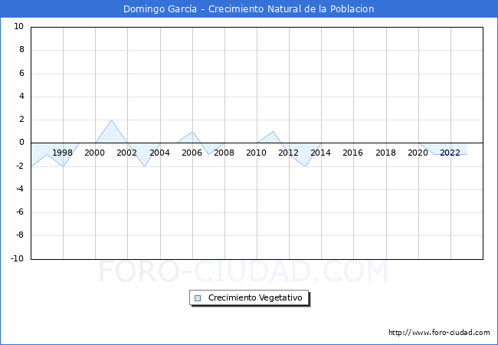Click the 2002 x-axis year label
The width and height of the screenshot is (498, 345).
point(126,153)
